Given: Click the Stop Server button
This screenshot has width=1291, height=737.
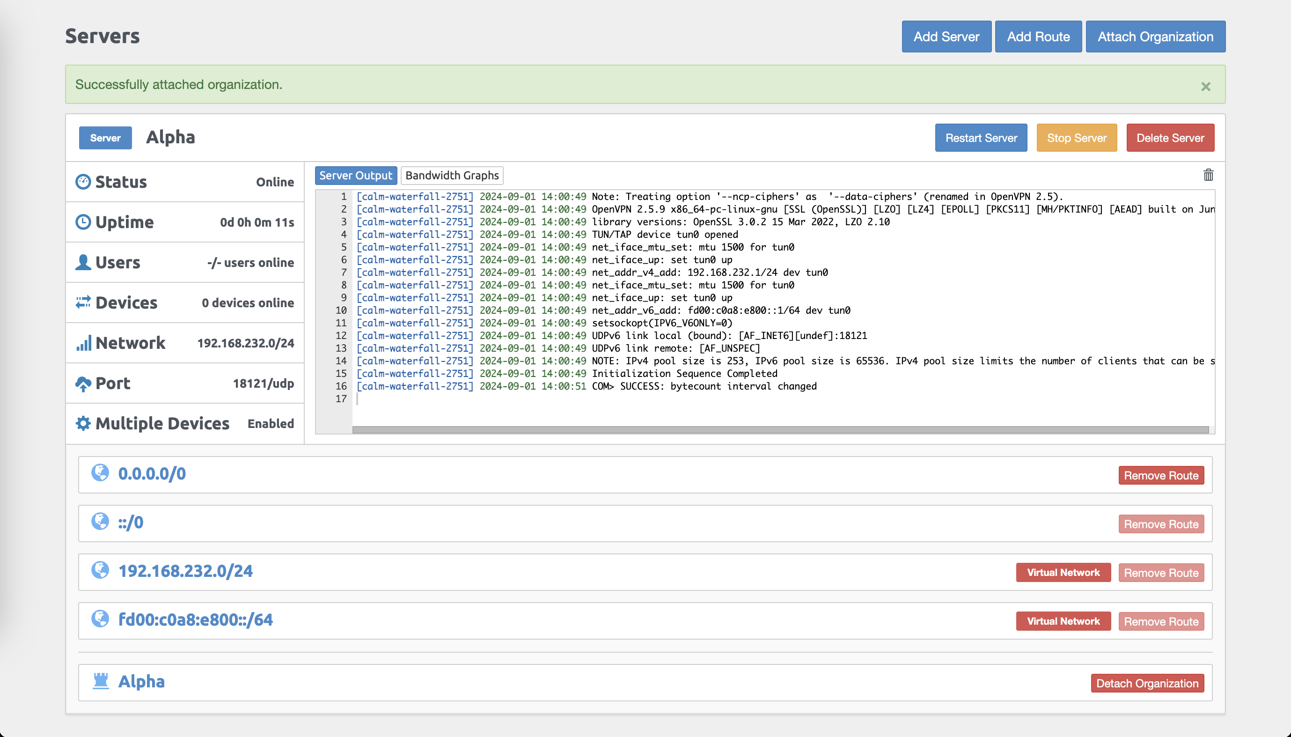Looking at the screenshot, I should (1077, 138).
